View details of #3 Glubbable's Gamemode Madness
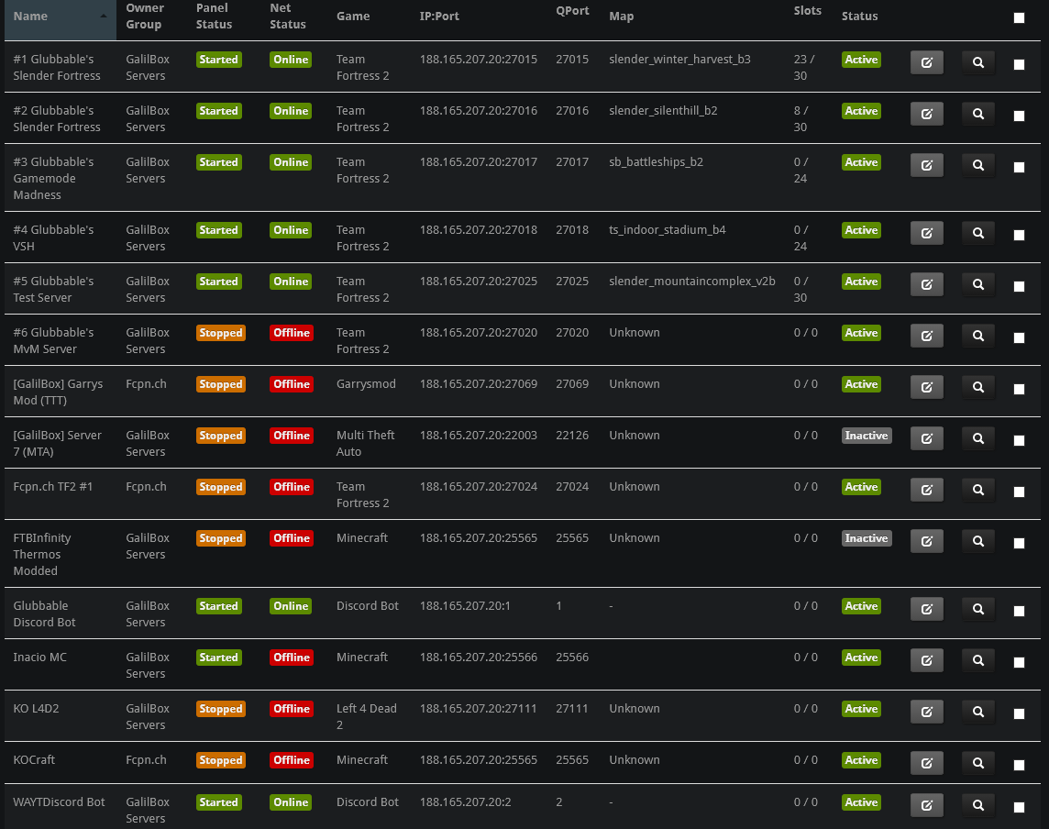Image resolution: width=1049 pixels, height=829 pixels. pos(978,165)
